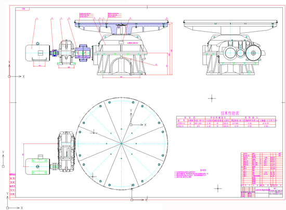The height and width of the screenshot is (210, 286).
Task: Select the motor in the bottom-left plan view
Action: point(37,166)
